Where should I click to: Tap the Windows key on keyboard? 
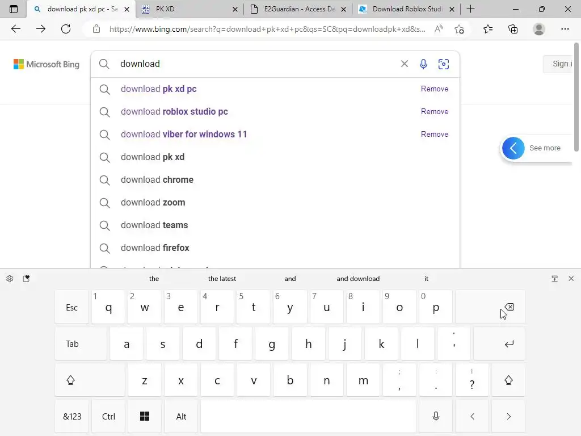(145, 416)
